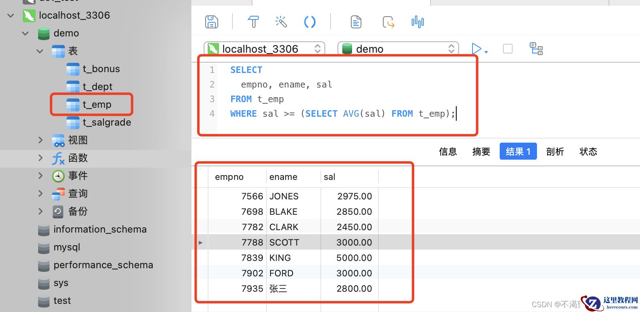Open the chart visualization icon
Viewport: 640px width, 312px height.
417,22
